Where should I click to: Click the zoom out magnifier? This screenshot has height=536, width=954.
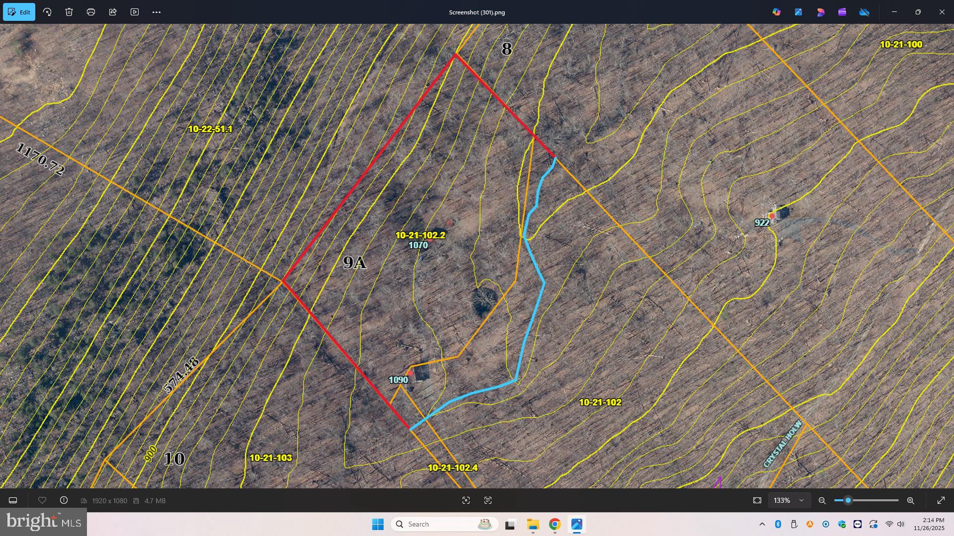(x=822, y=501)
